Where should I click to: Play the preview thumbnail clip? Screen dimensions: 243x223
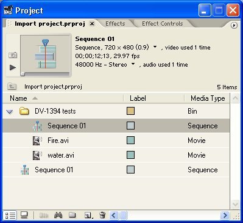click(13, 67)
